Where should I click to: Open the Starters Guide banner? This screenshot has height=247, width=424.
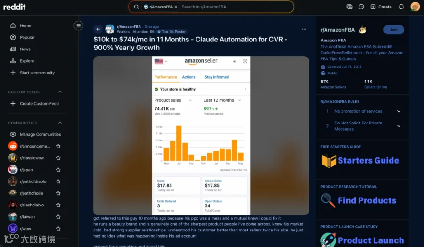coord(360,160)
